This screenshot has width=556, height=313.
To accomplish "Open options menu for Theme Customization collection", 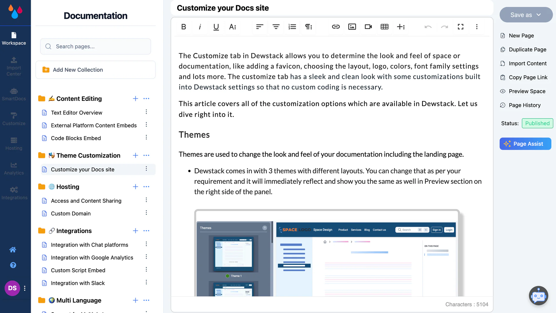I will tap(147, 155).
